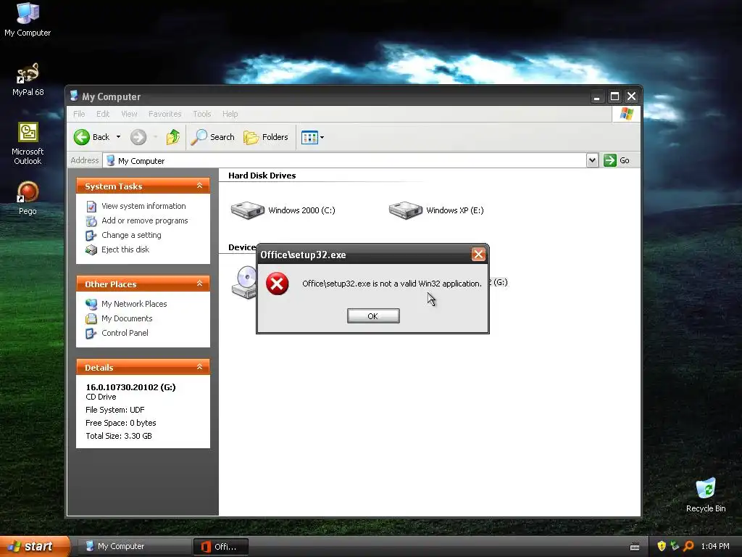Screen dimensions: 742x557
Task: Open the Tools menu
Action: point(201,114)
